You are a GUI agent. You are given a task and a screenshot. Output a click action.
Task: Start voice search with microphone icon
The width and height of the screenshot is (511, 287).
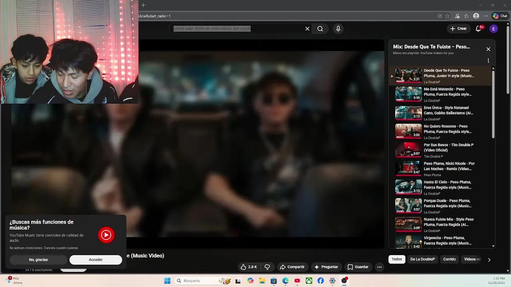tap(338, 29)
